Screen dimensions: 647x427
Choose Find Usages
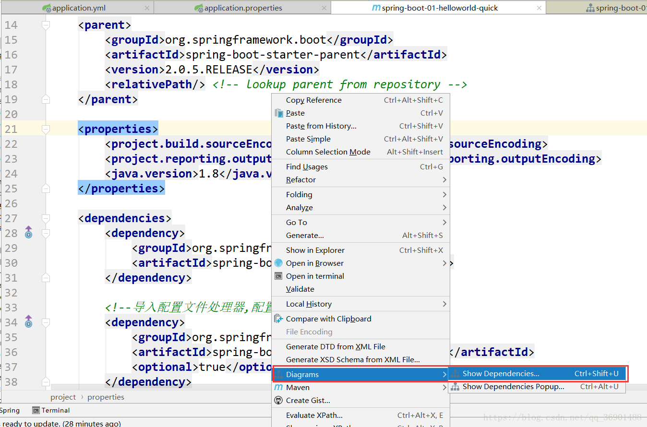360,167
